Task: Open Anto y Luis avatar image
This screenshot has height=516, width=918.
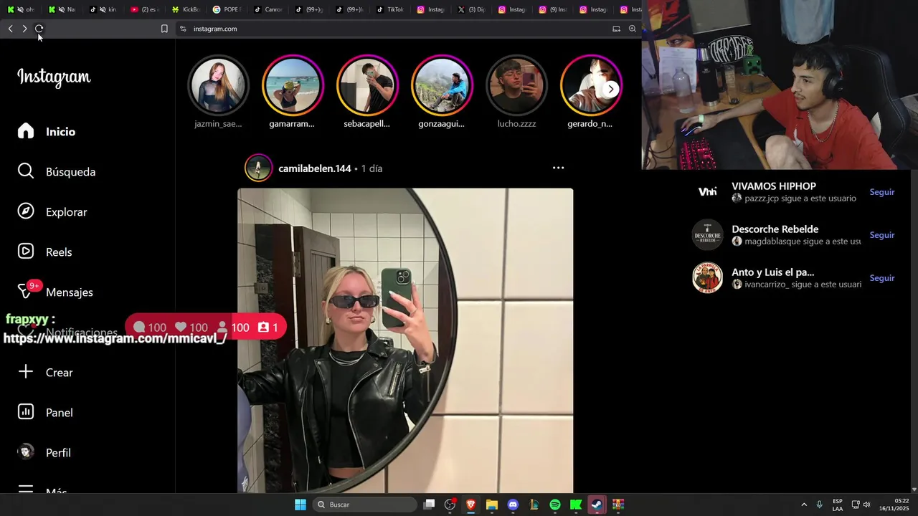Action: 707,277
